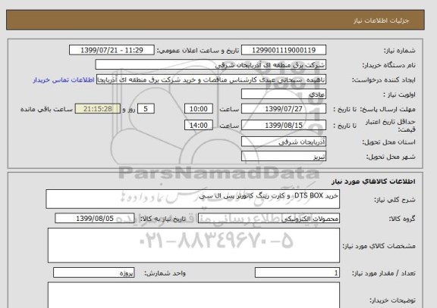Click the remaining time countdown 21:15:28
This screenshot has width=437, height=308.
(x=98, y=109)
